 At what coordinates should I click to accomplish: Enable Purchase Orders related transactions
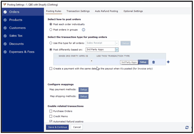click(x=51, y=111)
